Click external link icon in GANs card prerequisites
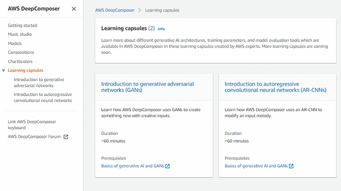The height and width of the screenshot is (191, 341). (167, 166)
